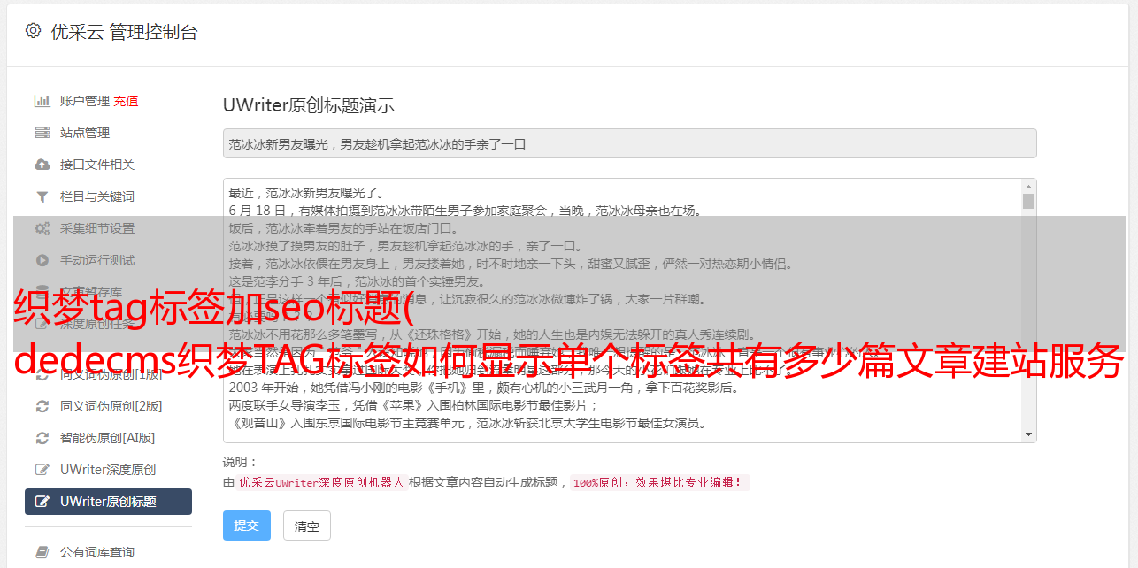Viewport: 1138px width, 568px height.
Task: Open 同义词伪原创[2版] page
Action: click(111, 406)
